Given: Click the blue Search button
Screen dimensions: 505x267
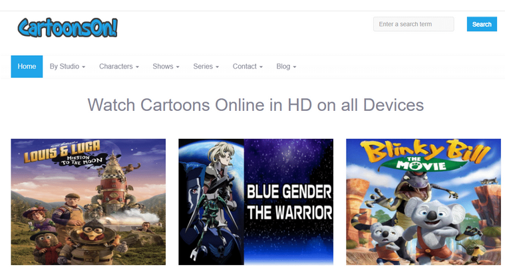Looking at the screenshot, I should [482, 24].
